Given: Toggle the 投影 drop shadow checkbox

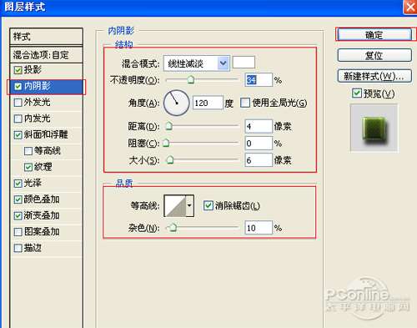Looking at the screenshot, I should tap(18, 70).
